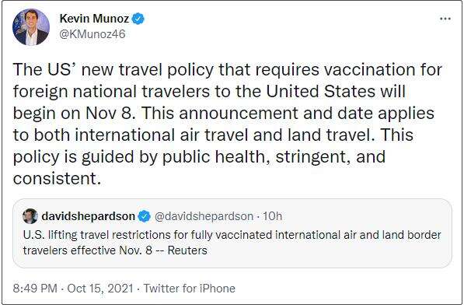This screenshot has width=464, height=308.
Task: Click the 10h timestamp in the quoted tweet
Action: (x=272, y=216)
